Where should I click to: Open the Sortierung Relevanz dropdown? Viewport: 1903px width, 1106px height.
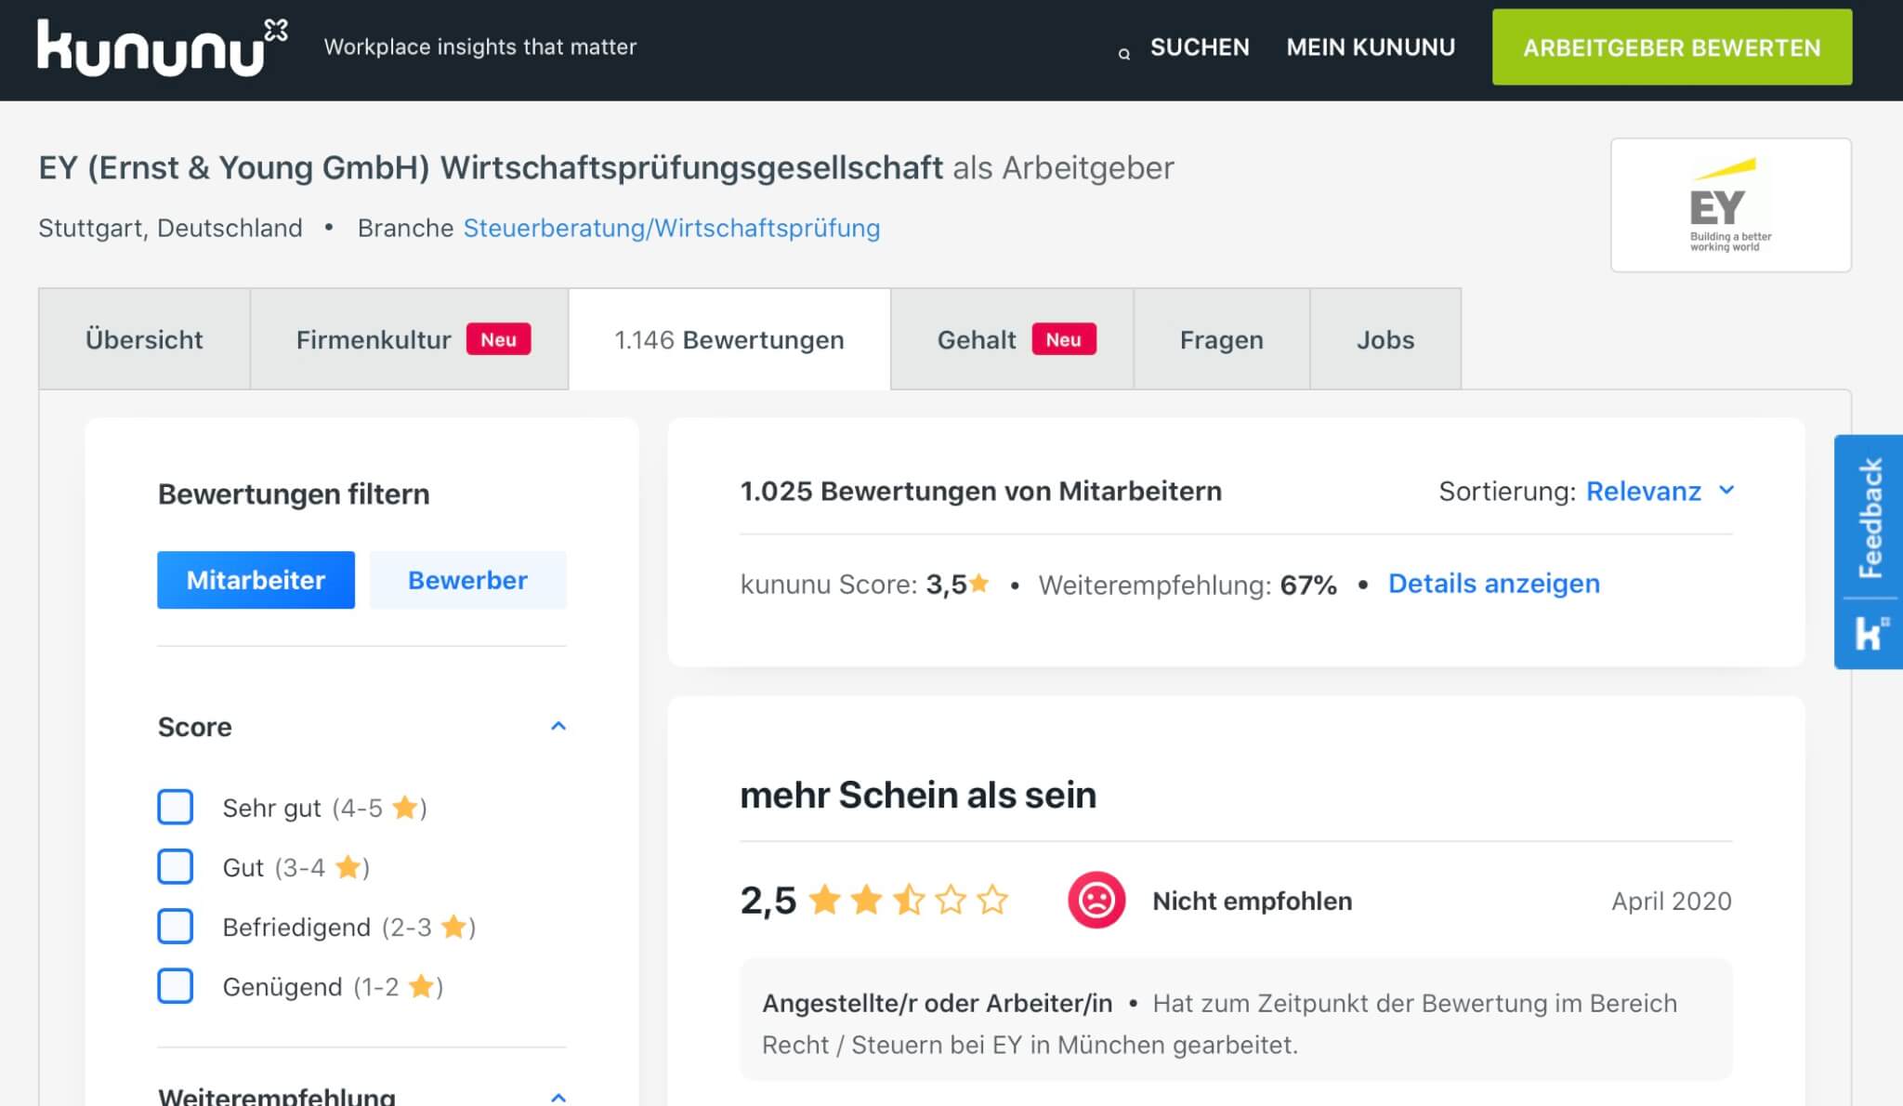(1660, 491)
